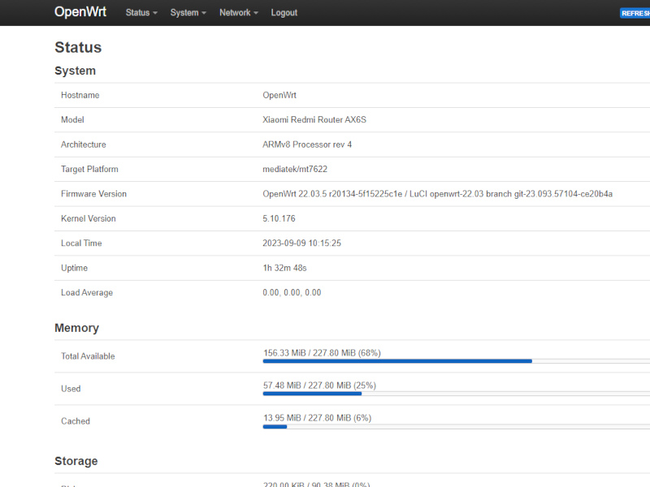
Task: Click the Used memory progress bar
Action: coord(456,393)
